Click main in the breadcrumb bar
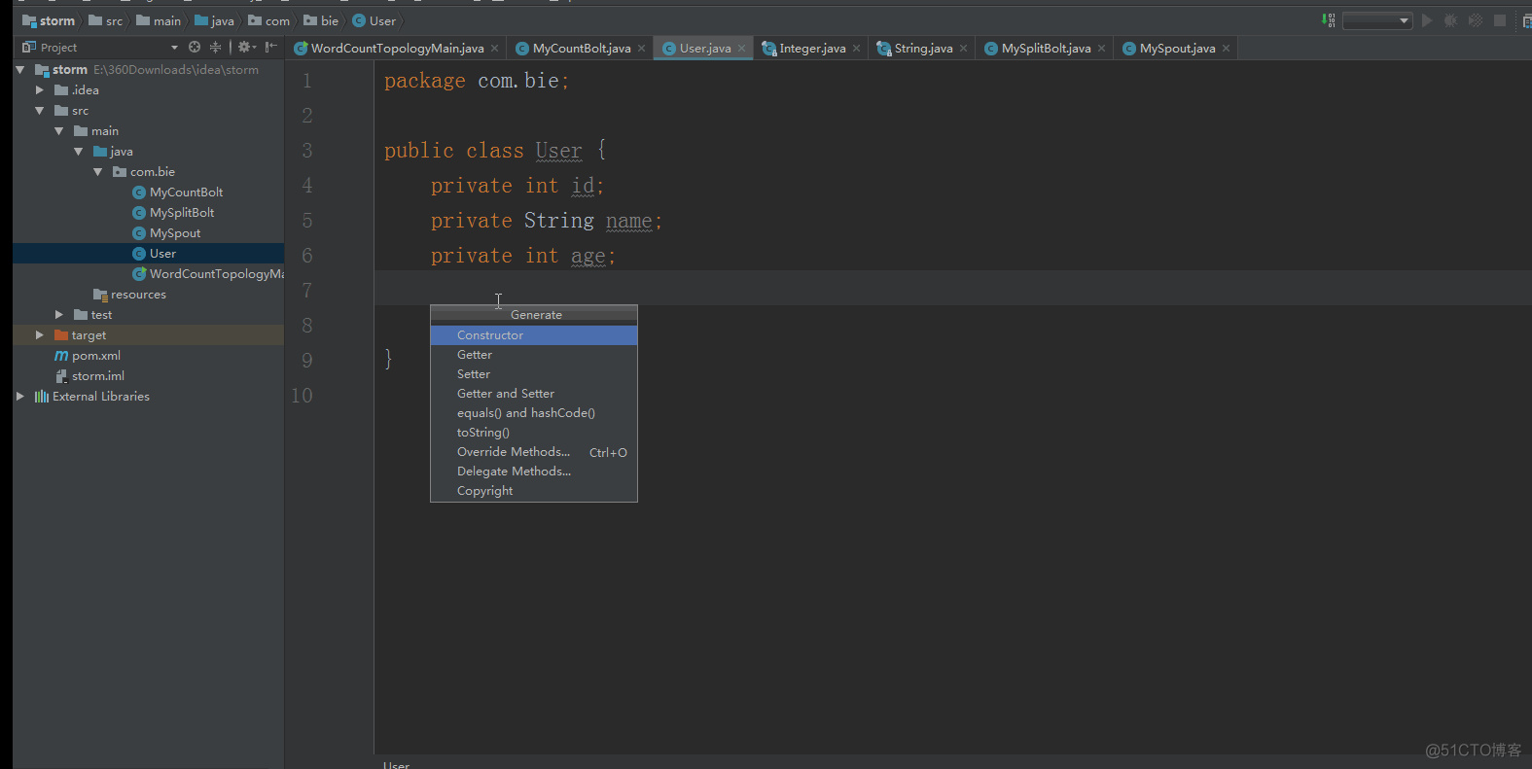Viewport: 1532px width, 769px height. click(159, 20)
